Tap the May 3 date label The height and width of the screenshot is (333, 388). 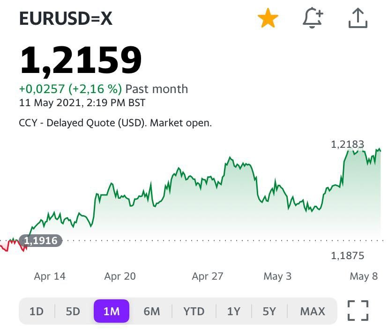tap(277, 276)
